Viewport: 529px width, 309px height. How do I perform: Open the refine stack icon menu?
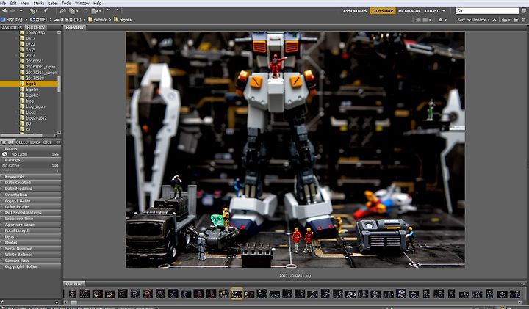tap(73, 11)
